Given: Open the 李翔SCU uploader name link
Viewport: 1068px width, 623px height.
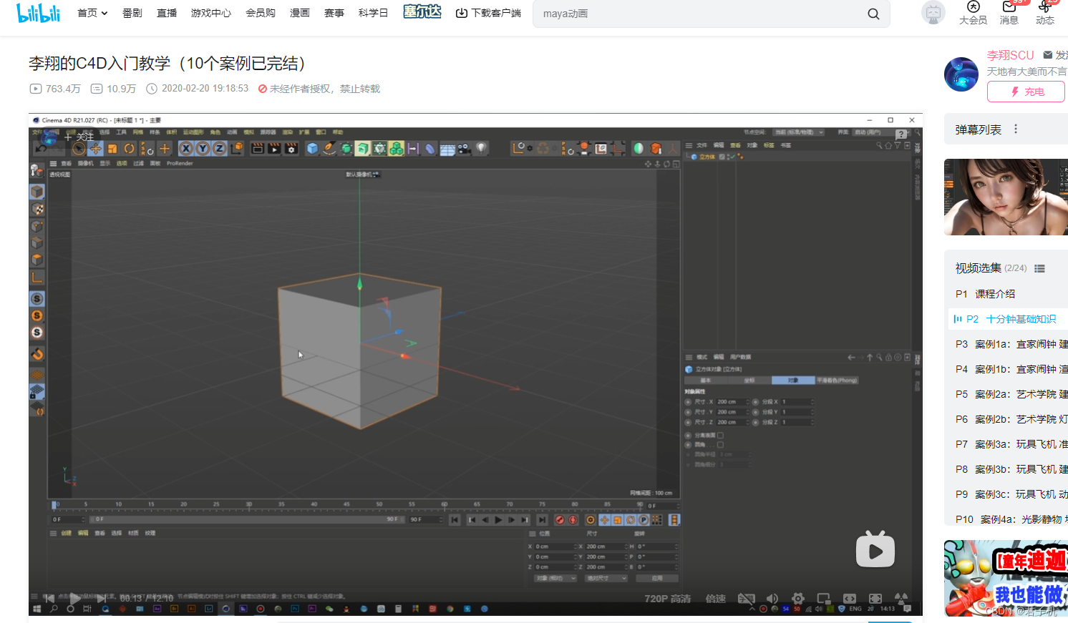Looking at the screenshot, I should pyautogui.click(x=1011, y=55).
